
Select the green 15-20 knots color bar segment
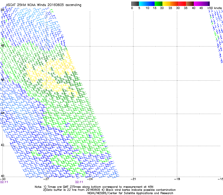(x=159, y=4)
